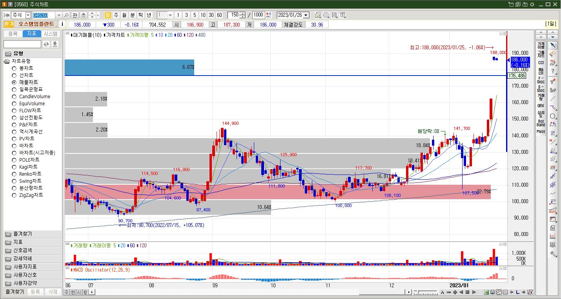
Task: Select the circle drawing tool
Action: 553,116
